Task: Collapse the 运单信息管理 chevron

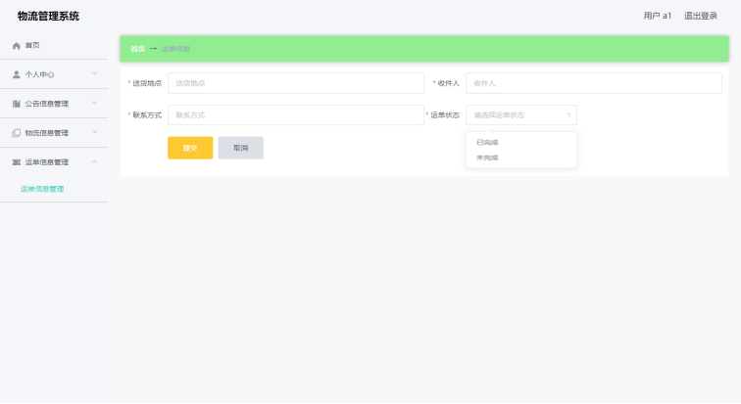Action: [94, 161]
